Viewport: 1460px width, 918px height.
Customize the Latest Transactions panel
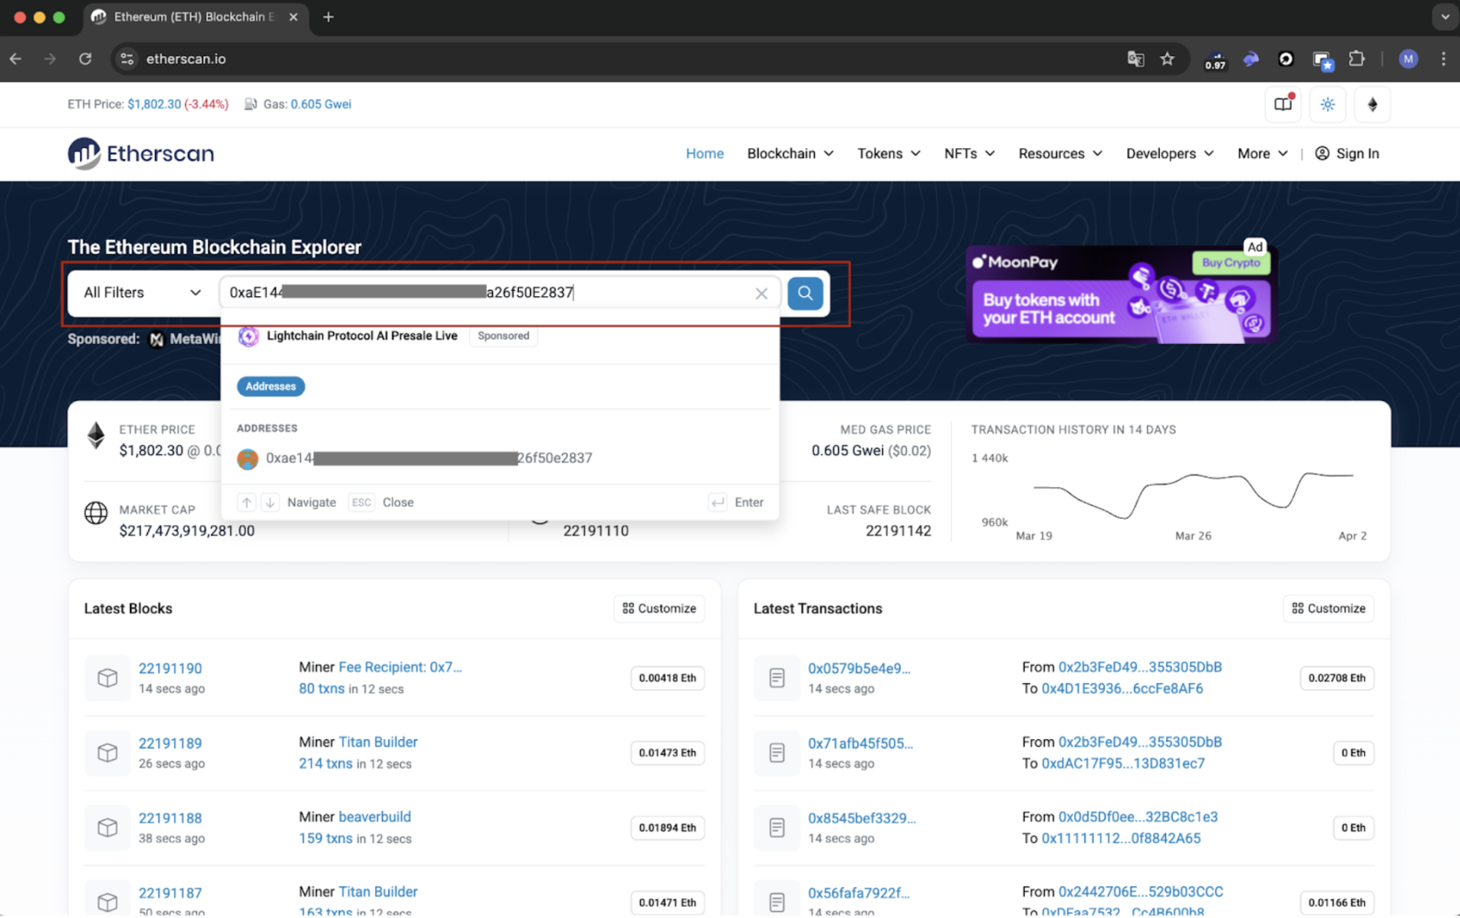[1328, 609]
